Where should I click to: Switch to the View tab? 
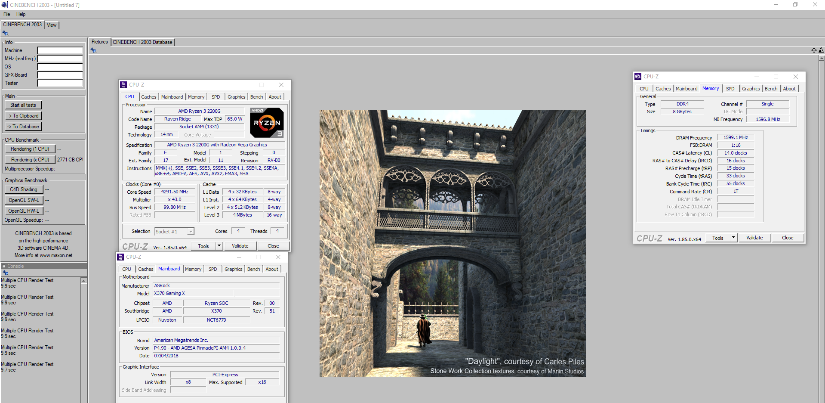point(52,25)
